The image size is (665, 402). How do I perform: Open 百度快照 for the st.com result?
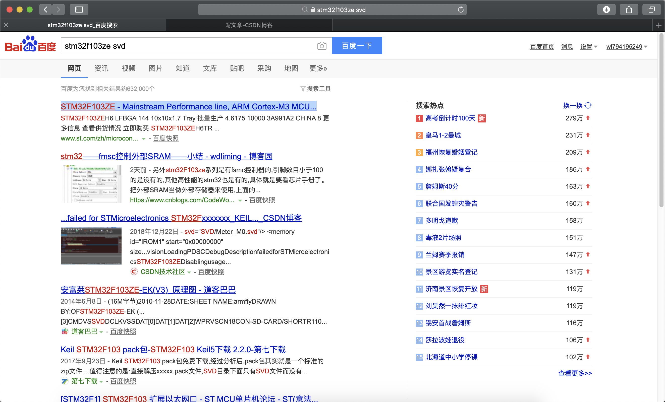165,138
